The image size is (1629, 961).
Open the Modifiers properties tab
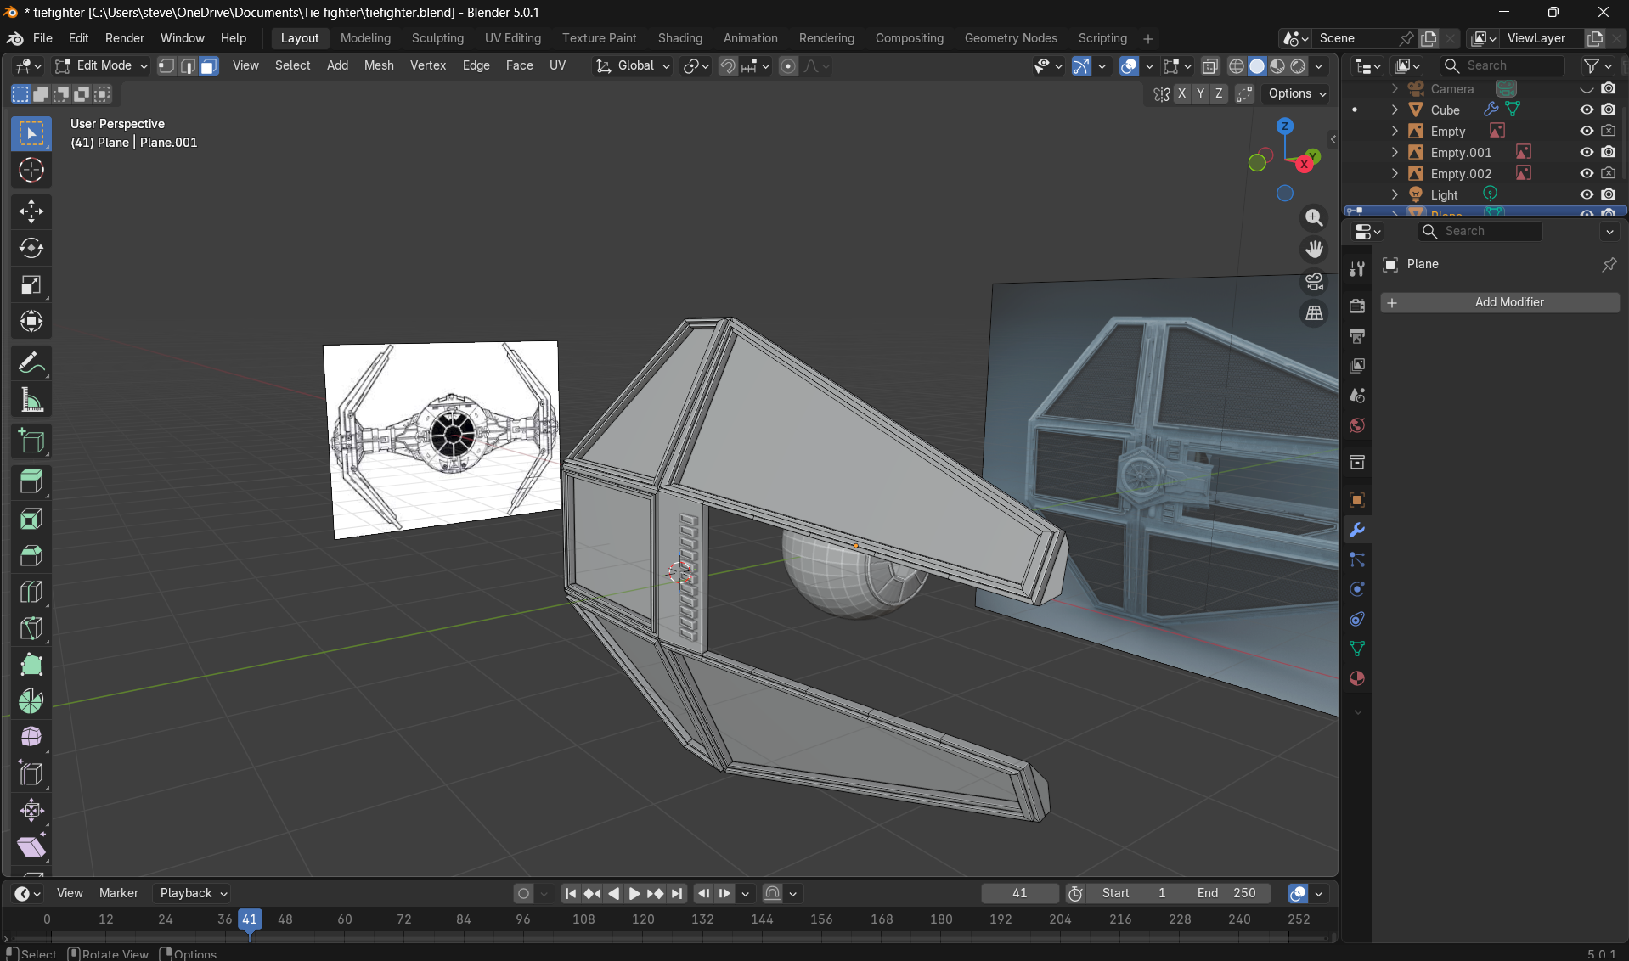[1357, 530]
